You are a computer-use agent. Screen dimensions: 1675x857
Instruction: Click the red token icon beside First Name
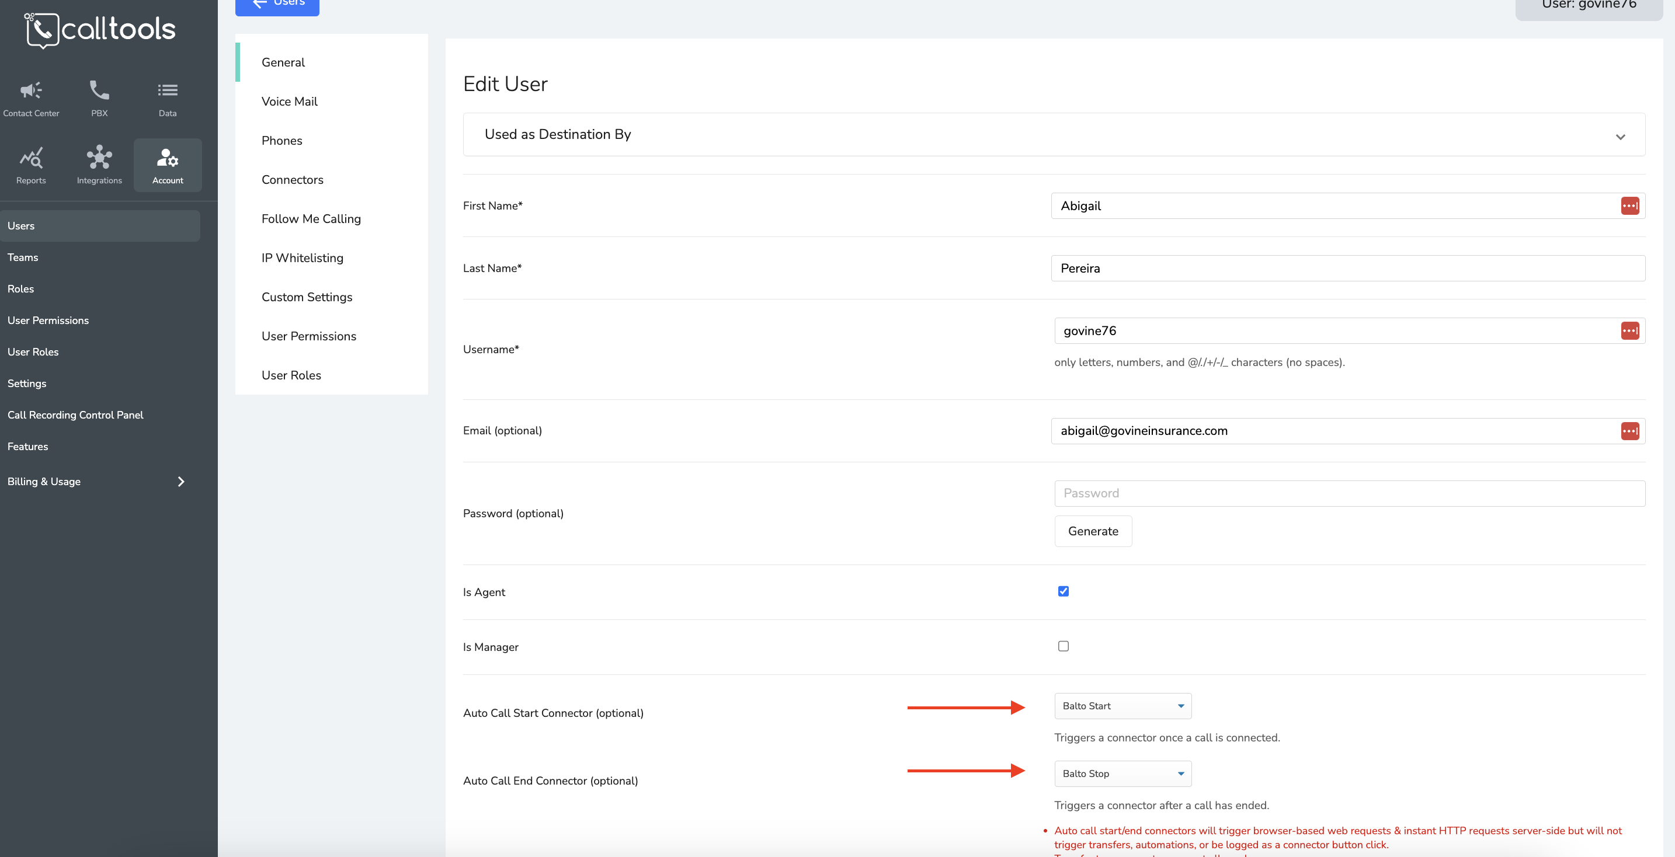(x=1630, y=205)
